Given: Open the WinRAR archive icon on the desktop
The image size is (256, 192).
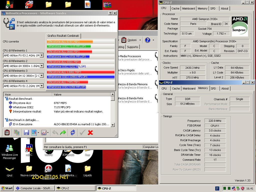Looking at the screenshot, I should [x=107, y=4].
